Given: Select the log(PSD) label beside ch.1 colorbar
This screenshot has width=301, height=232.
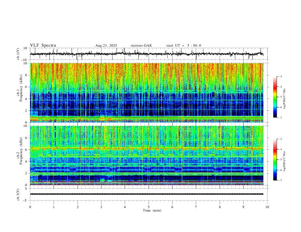Looking at the screenshot, I should 284,99.
